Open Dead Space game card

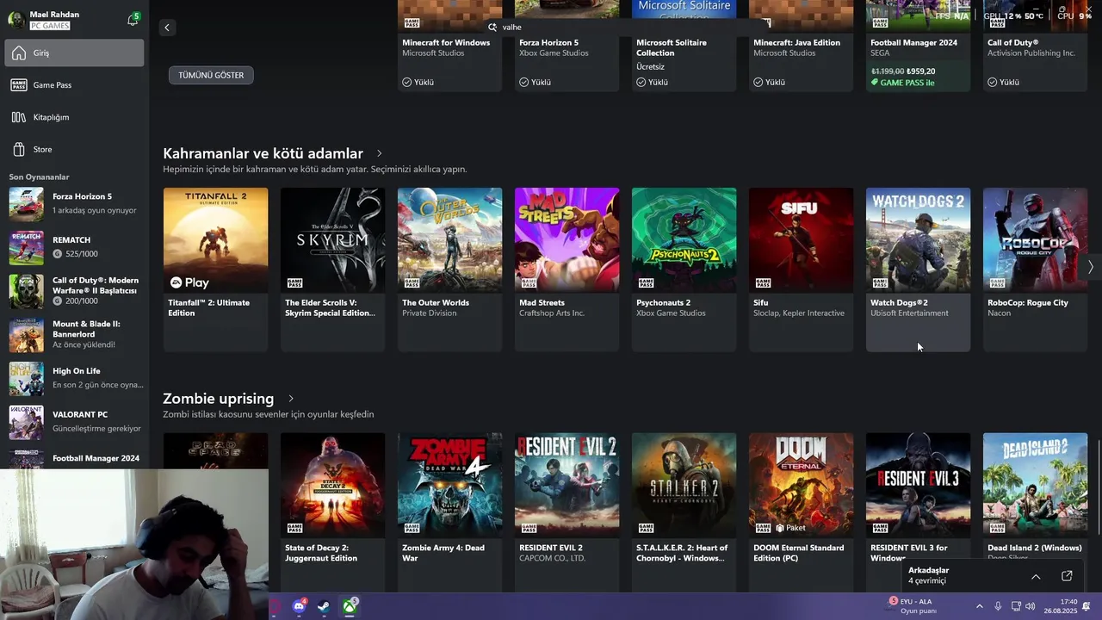215,450
